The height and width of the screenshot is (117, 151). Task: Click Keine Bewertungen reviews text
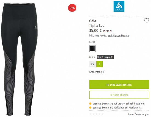pyautogui.click(x=138, y=115)
